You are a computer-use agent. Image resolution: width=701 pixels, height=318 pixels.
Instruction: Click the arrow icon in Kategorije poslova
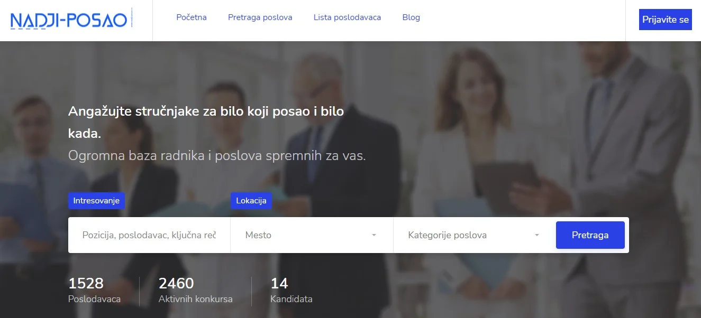[x=537, y=235]
